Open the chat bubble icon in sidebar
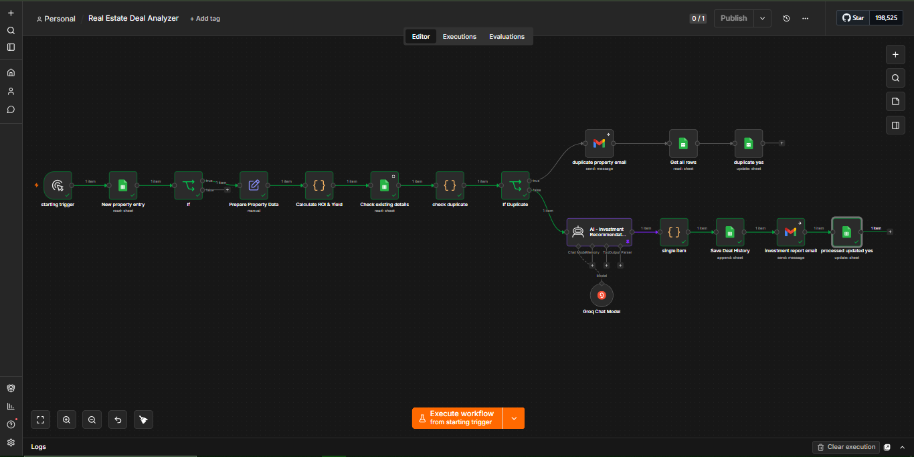This screenshot has width=914, height=457. coord(11,109)
